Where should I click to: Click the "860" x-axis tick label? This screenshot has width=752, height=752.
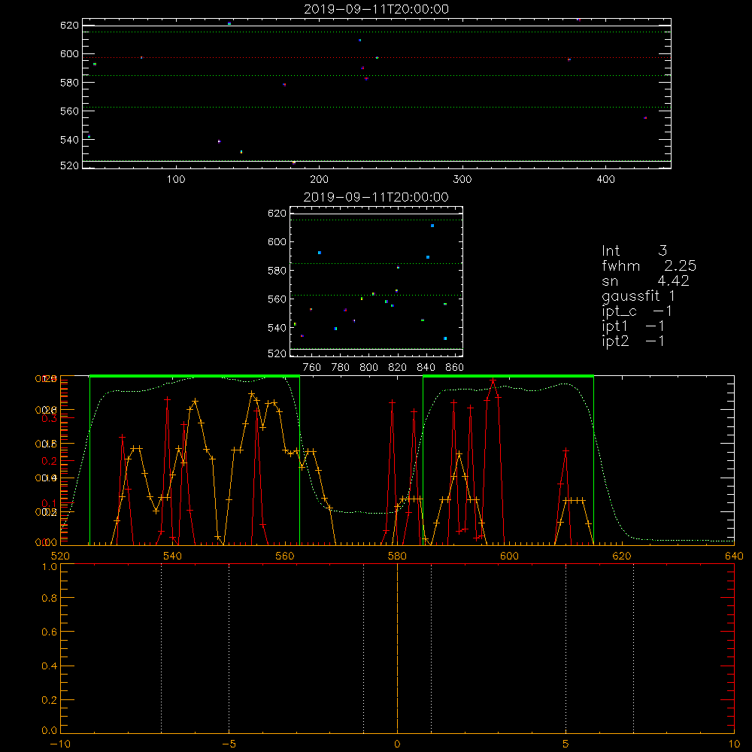455,368
